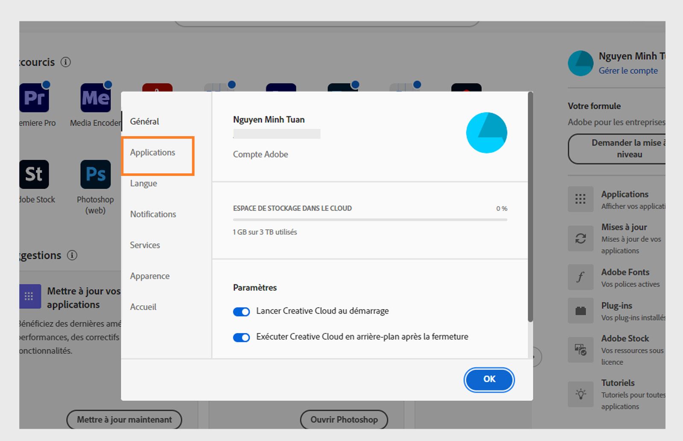Select the Apparence section in dialog sidebar
683x441 pixels.
149,276
